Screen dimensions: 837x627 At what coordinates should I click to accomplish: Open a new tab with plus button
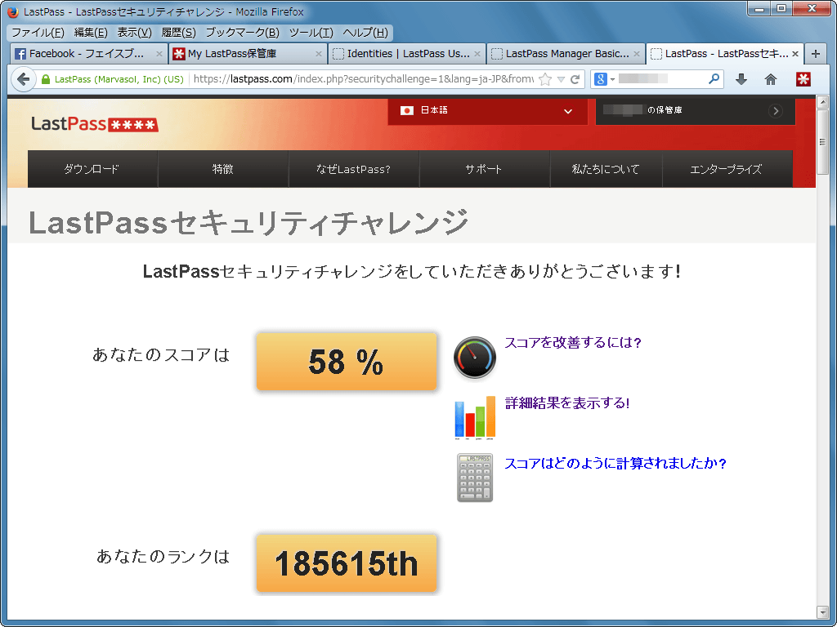tap(815, 54)
